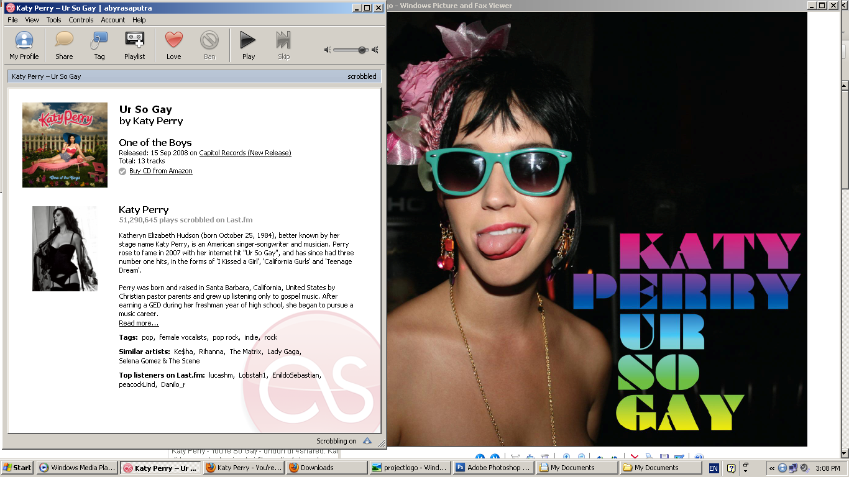Screen dimensions: 849x477
Task: Follow the Buy CD from Amazon link
Action: point(161,171)
